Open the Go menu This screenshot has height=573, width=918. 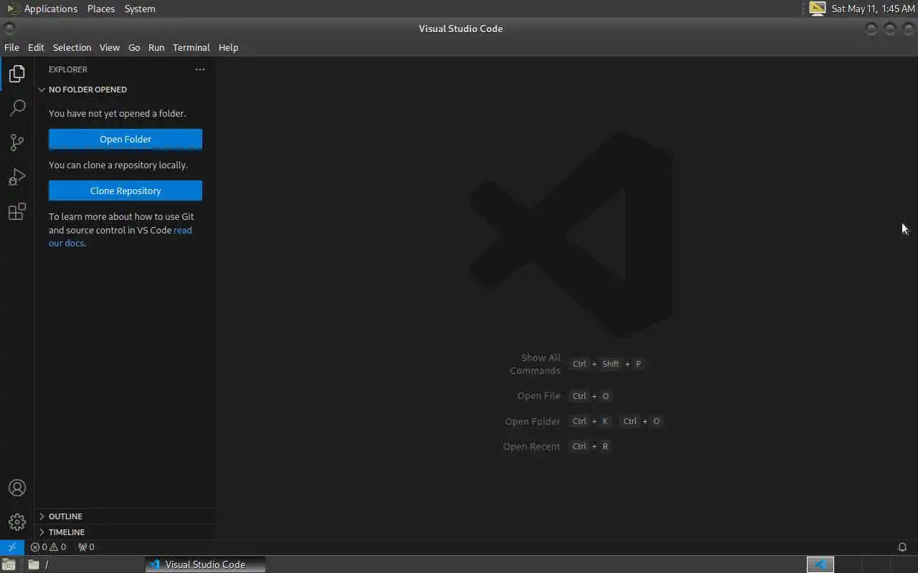pyautogui.click(x=134, y=47)
